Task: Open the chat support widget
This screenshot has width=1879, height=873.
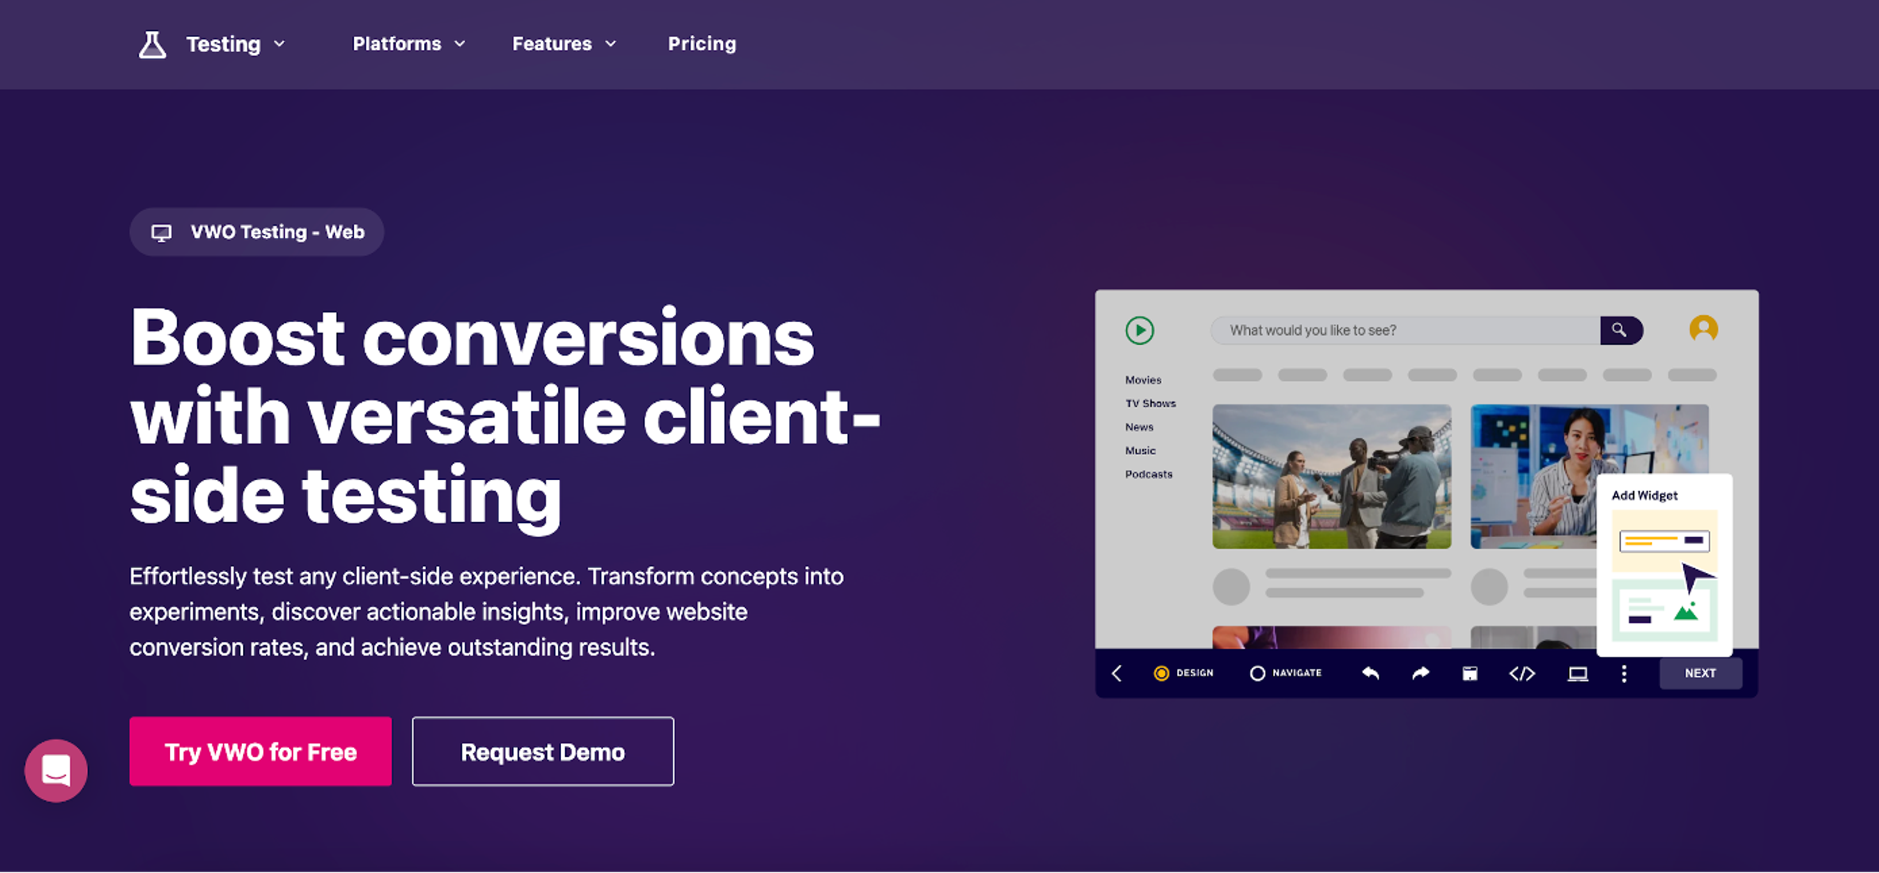Action: coord(56,770)
